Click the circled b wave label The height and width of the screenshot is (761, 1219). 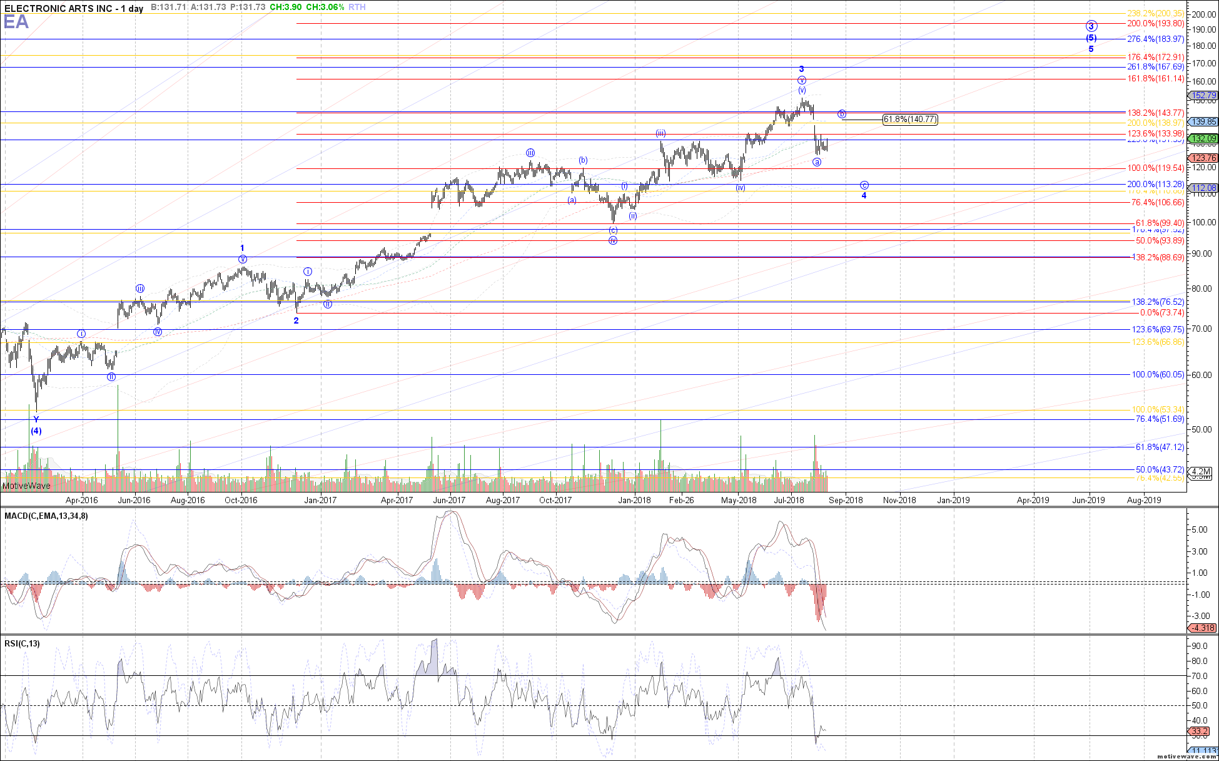pyautogui.click(x=842, y=114)
